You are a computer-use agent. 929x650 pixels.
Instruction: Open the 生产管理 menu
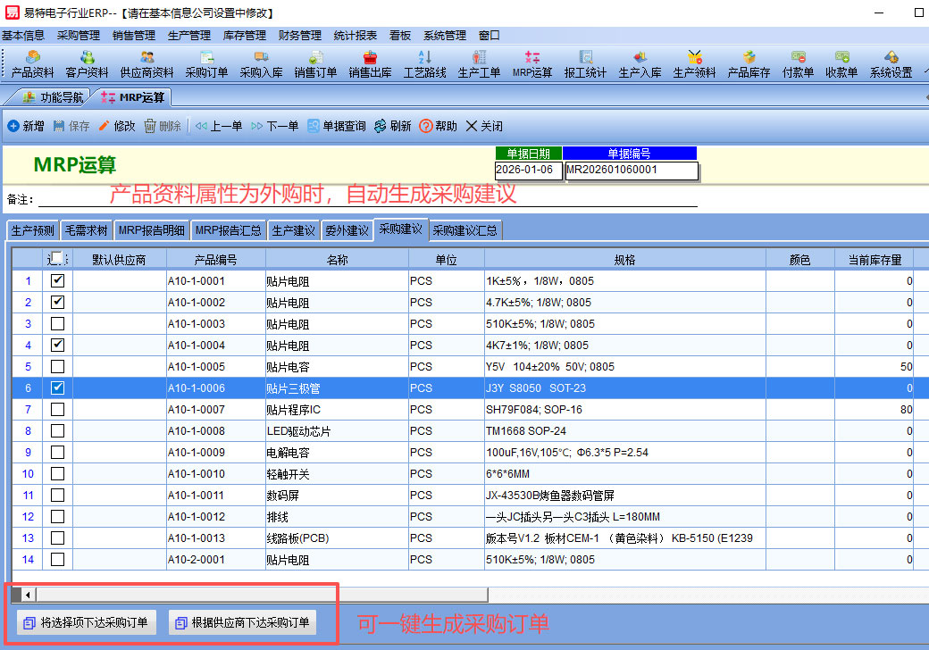[188, 36]
